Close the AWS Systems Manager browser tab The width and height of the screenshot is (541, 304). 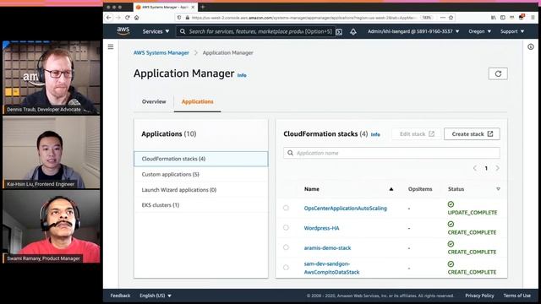click(x=193, y=7)
